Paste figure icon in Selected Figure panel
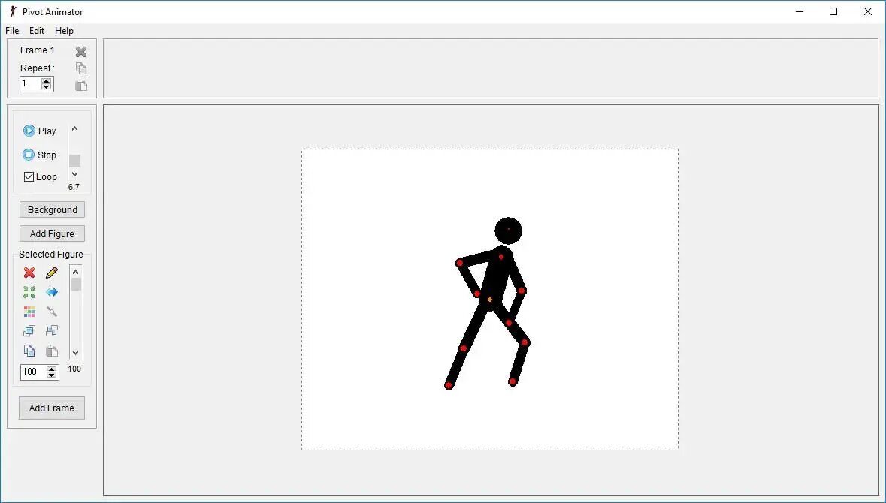The width and height of the screenshot is (886, 503). pyautogui.click(x=51, y=351)
